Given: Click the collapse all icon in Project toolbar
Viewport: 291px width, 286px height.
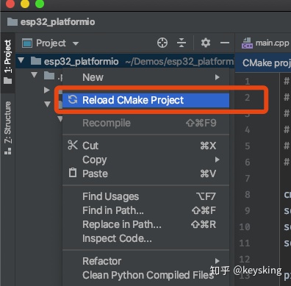Looking at the screenshot, I should (x=182, y=43).
